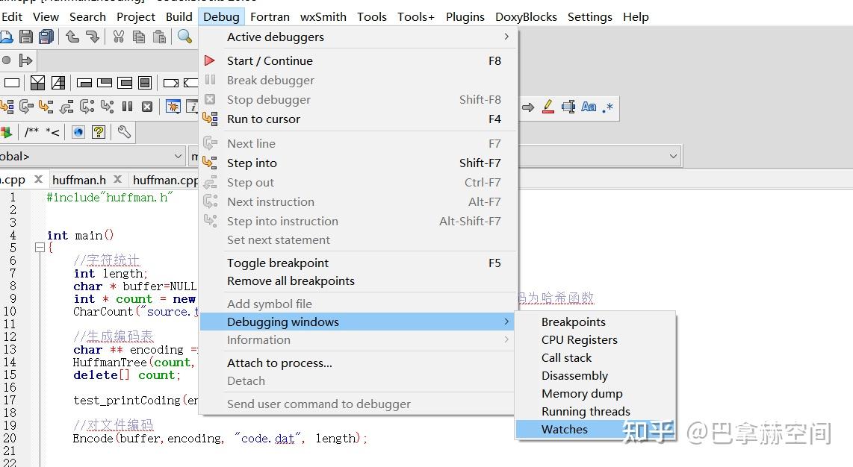Close the huffman.h tab
This screenshot has width=853, height=467.
pos(117,179)
